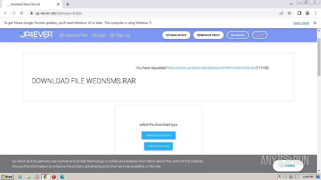Agree to the cookie notice
321x180 pixels.
288,165
